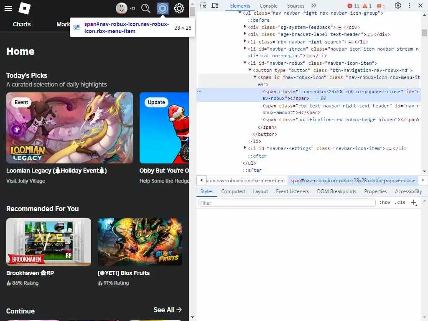This screenshot has width=428, height=321.
Task: Collapse the navbar-robux li node
Action: (245, 63)
